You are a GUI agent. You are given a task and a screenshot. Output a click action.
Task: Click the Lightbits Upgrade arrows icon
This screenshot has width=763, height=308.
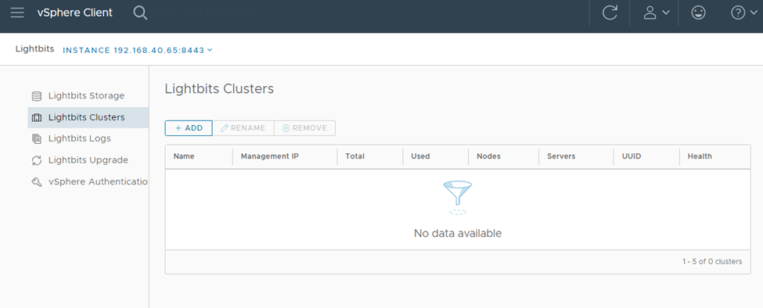pyautogui.click(x=37, y=160)
